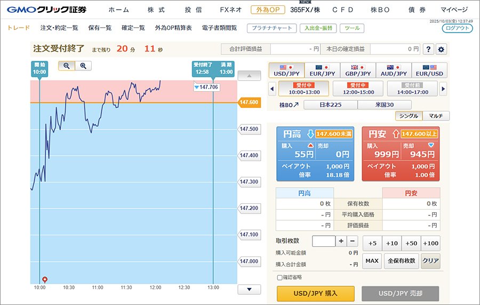Screen dimensions: 480x305
Task: Open help with the question mark icon
Action: pos(428,49)
